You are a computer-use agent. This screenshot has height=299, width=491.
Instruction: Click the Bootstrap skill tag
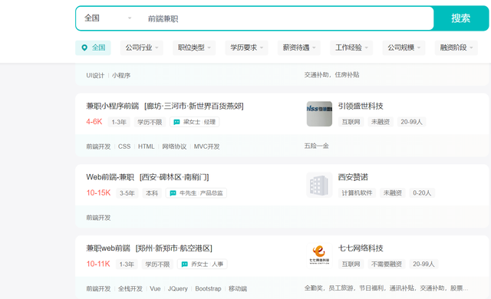point(208,289)
